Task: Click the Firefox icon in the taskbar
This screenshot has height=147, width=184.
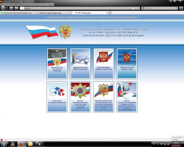Action: 21,144
